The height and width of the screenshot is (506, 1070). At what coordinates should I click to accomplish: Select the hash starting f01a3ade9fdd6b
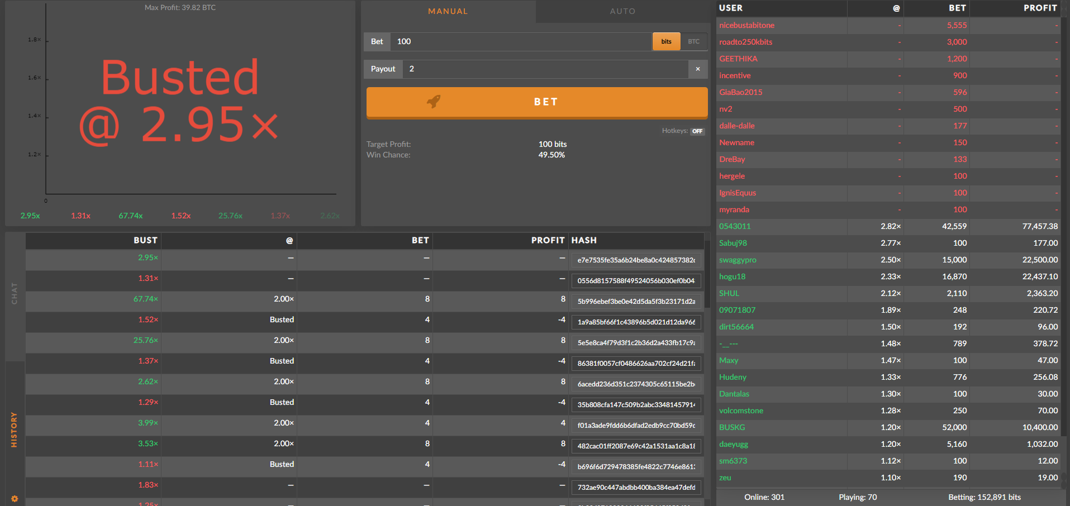636,426
